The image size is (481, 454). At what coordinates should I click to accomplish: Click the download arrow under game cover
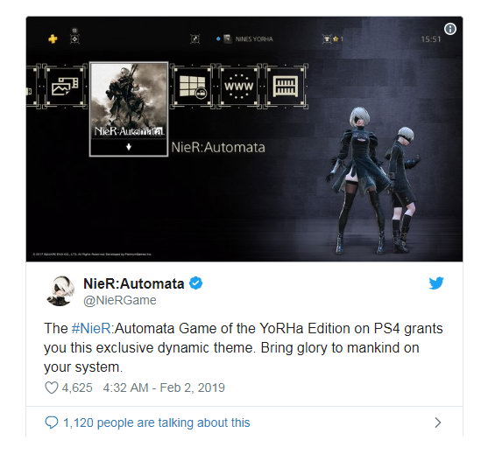point(129,147)
